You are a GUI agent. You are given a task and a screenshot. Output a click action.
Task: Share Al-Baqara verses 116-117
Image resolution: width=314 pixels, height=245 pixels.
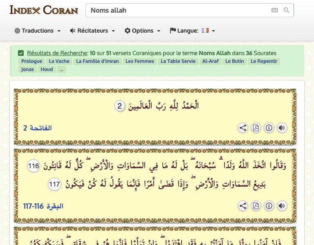(243, 206)
